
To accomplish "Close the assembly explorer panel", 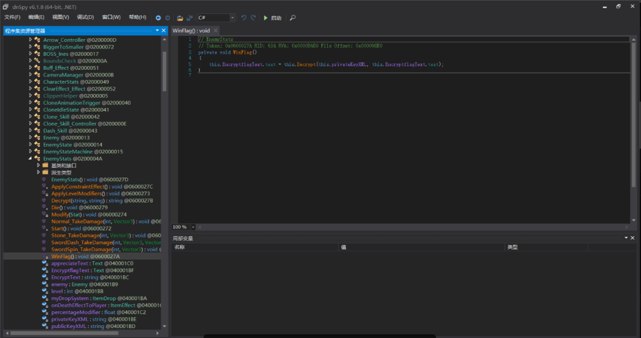I will pyautogui.click(x=164, y=31).
